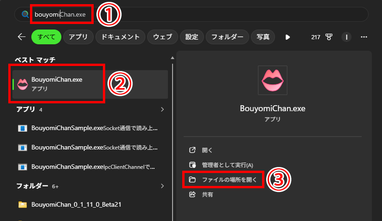Switch to the 写真 filter tab
This screenshot has width=382, height=221.
pyautogui.click(x=263, y=37)
